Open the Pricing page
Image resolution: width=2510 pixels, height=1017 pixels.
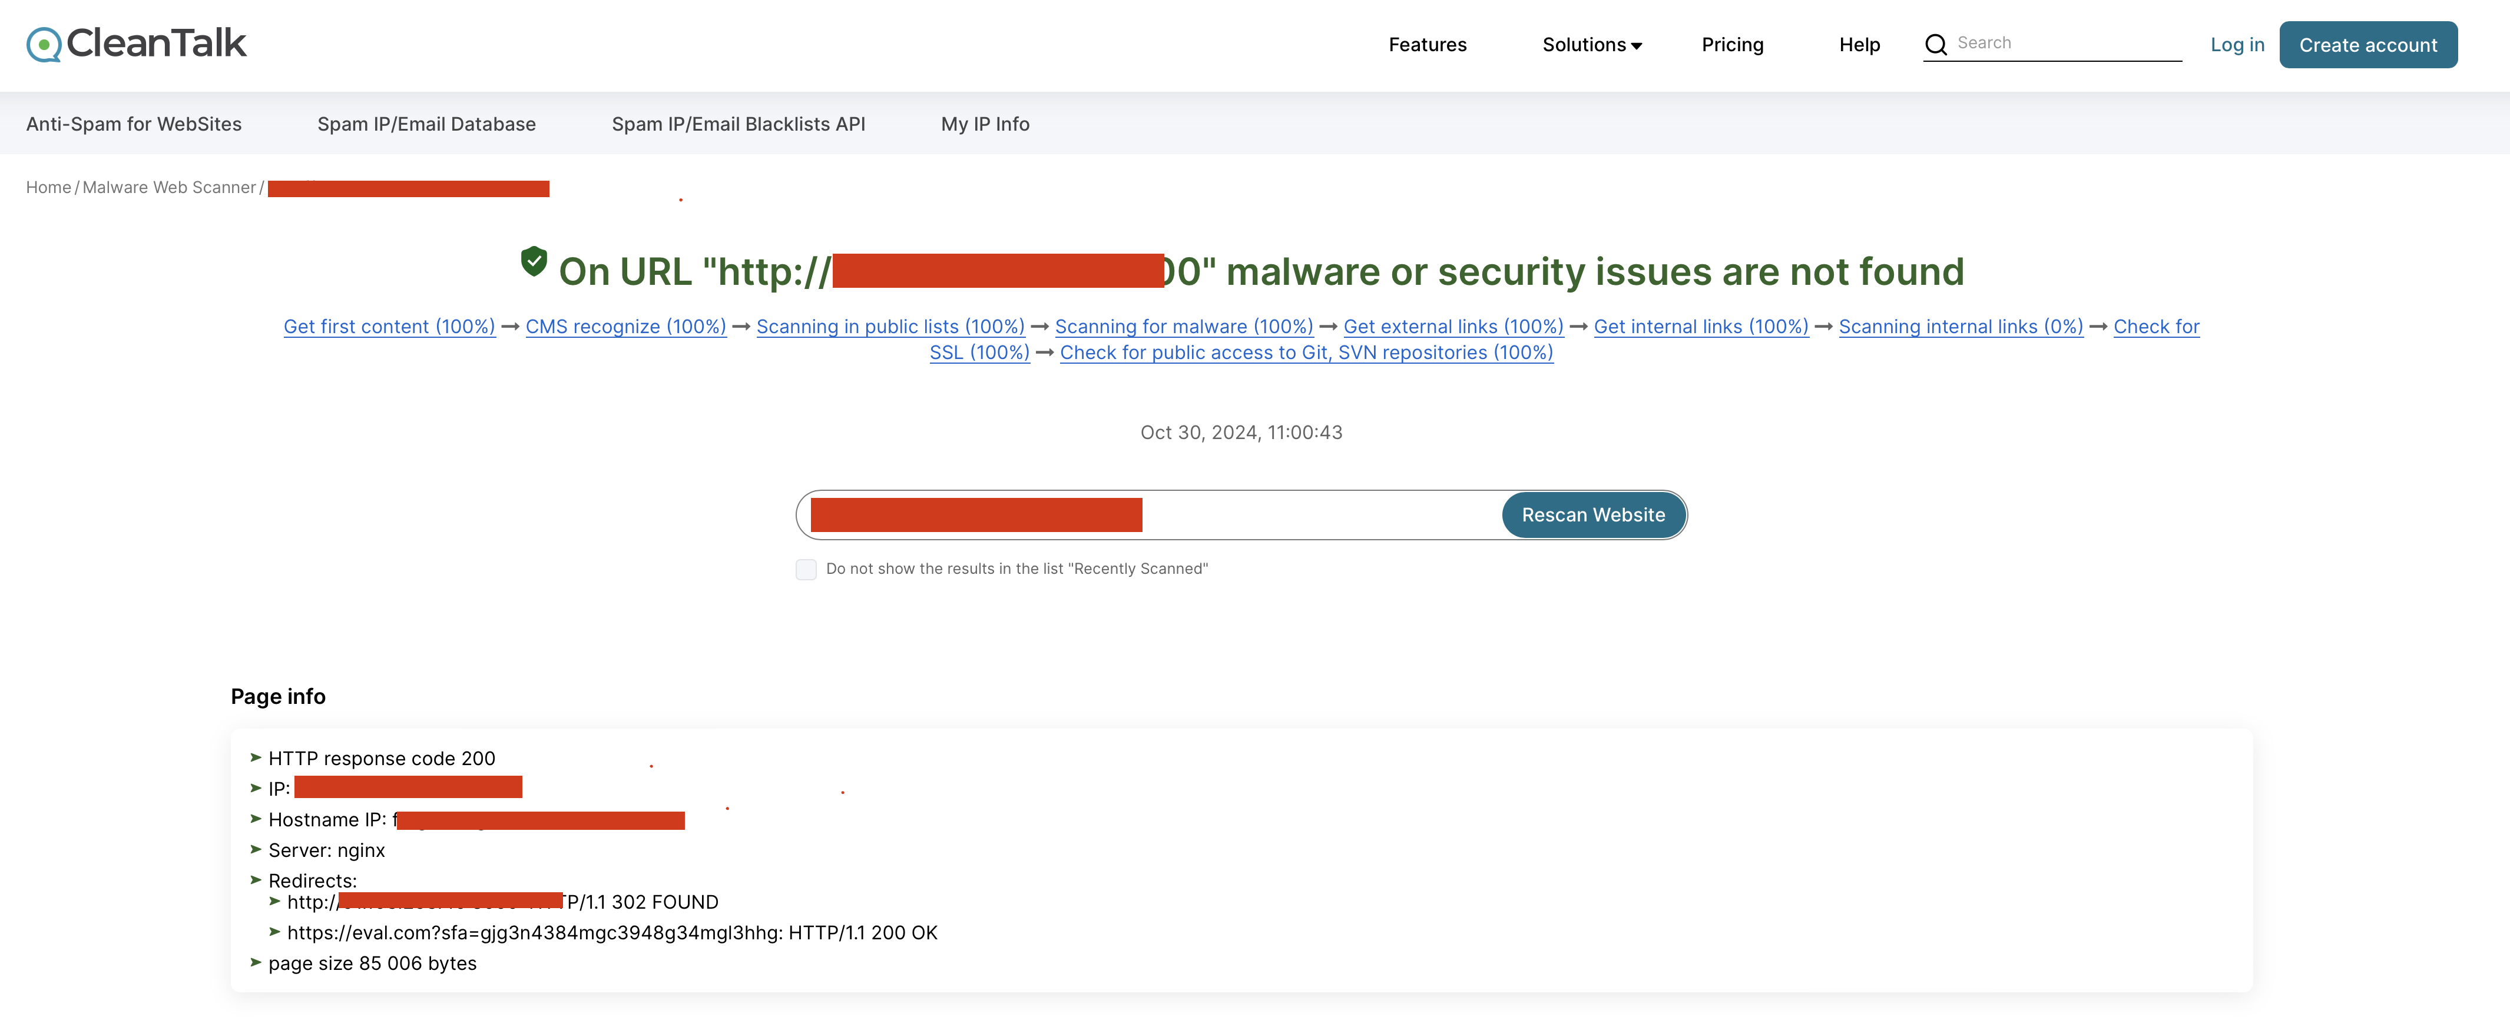point(1733,44)
